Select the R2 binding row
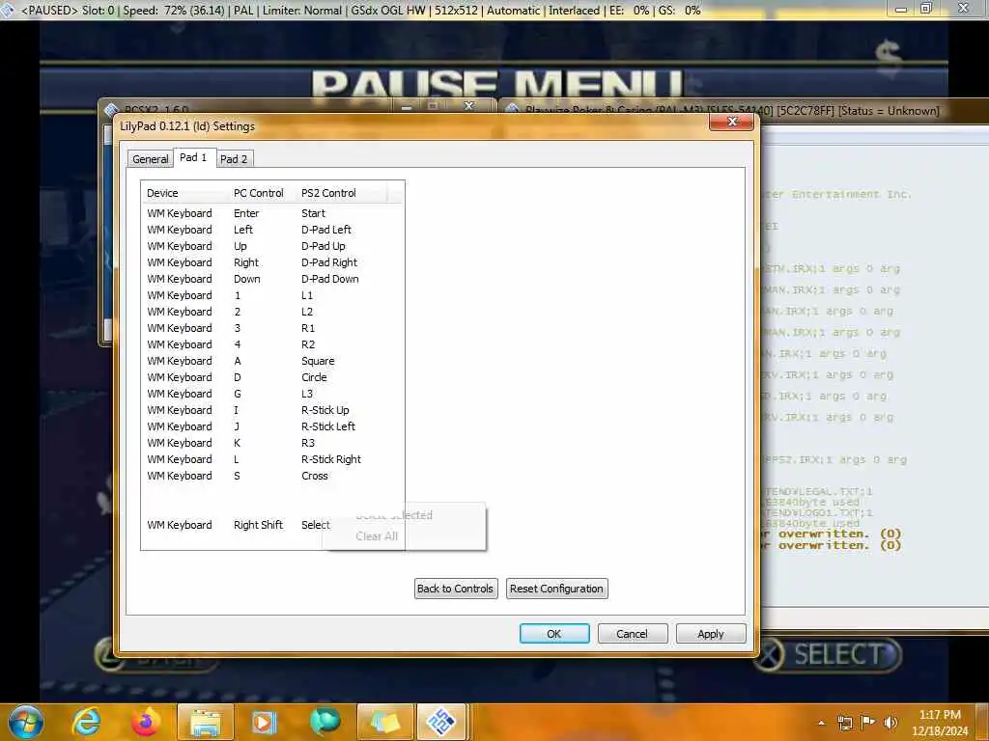 (271, 344)
